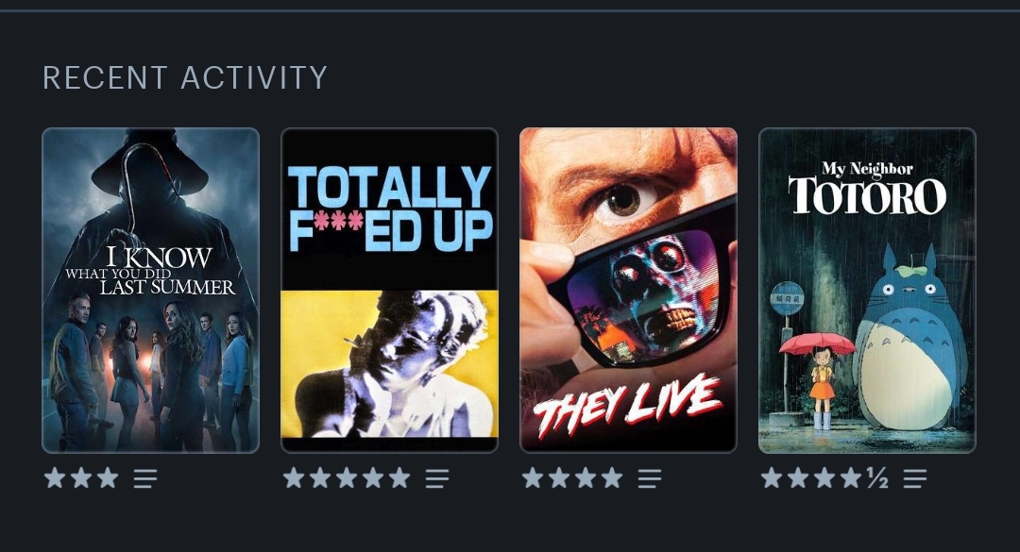Open review icon under I Know What You Did Last Summer
Image resolution: width=1020 pixels, height=552 pixels.
(145, 478)
